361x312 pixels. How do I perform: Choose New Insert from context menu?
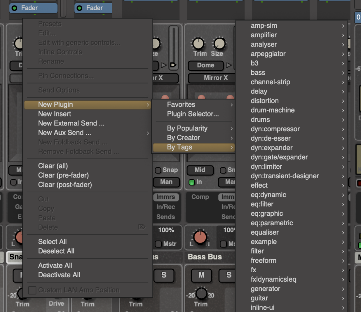click(87, 114)
